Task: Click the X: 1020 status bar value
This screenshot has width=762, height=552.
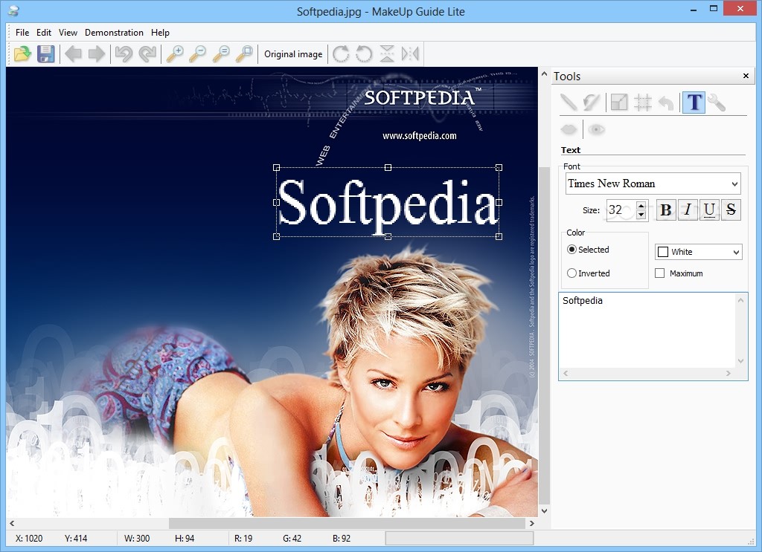Action: [x=29, y=539]
